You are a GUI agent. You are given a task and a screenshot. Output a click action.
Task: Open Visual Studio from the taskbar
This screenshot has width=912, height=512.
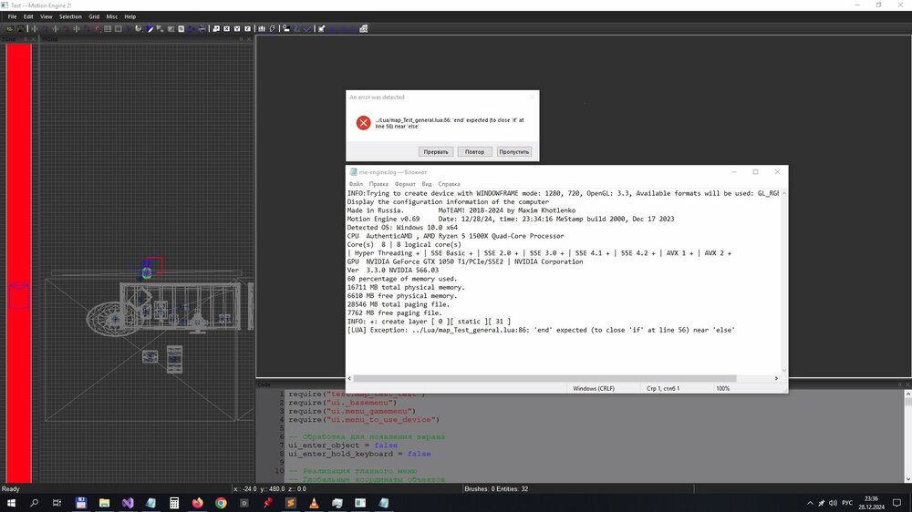(128, 503)
